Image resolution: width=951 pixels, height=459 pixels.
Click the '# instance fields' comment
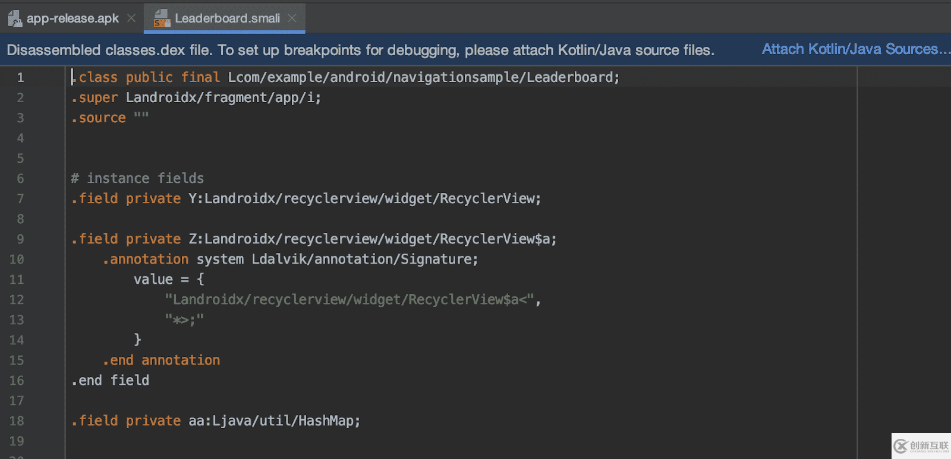137,178
